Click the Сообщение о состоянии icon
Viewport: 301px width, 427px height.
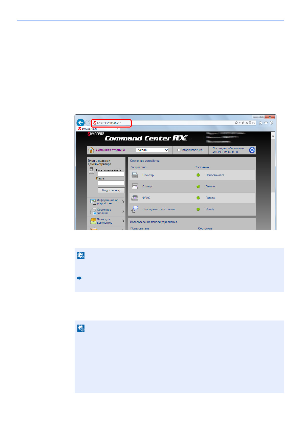coord(135,209)
